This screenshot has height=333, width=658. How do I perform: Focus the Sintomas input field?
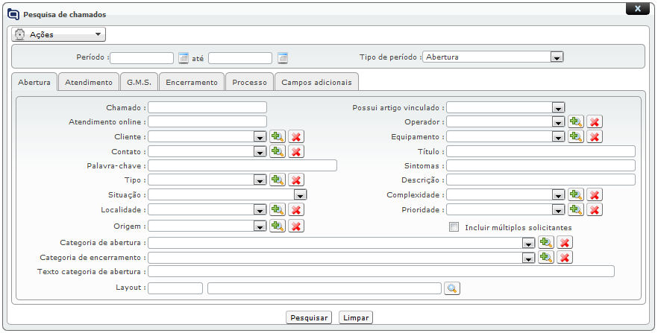point(541,165)
